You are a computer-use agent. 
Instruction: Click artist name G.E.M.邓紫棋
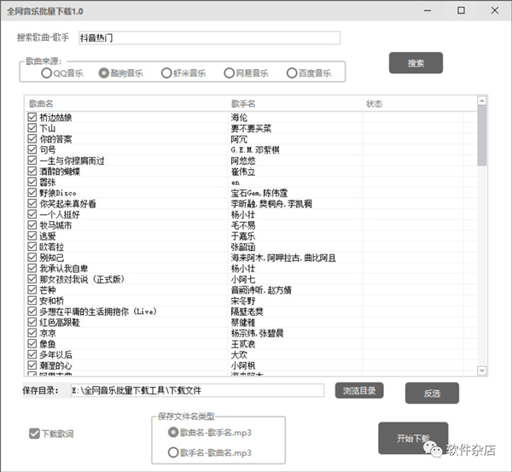point(255,149)
